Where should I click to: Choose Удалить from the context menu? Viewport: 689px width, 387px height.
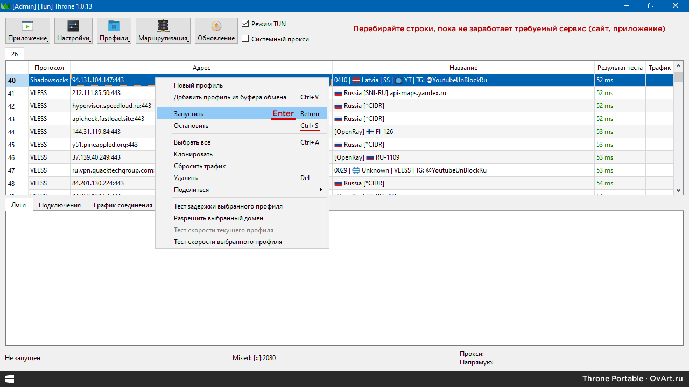tap(185, 178)
